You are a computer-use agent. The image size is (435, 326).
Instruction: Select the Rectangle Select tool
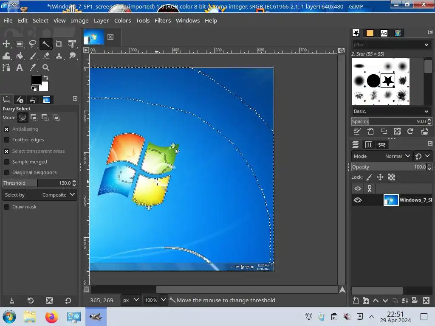(x=19, y=44)
